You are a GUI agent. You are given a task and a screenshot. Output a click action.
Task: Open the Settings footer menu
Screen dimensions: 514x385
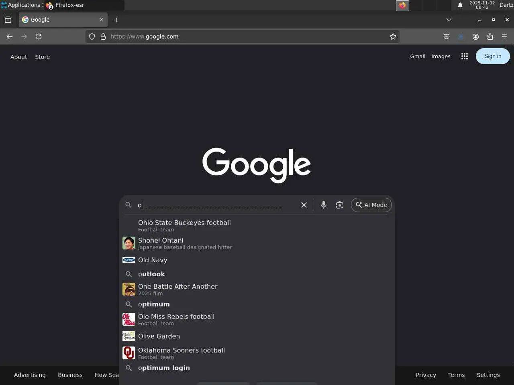point(488,375)
